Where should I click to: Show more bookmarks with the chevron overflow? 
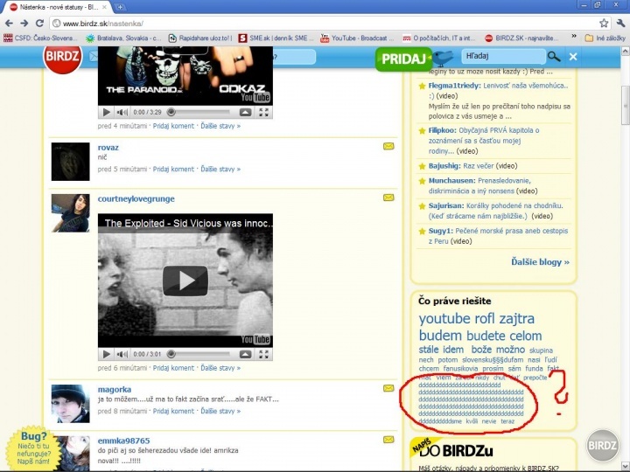tap(574, 37)
